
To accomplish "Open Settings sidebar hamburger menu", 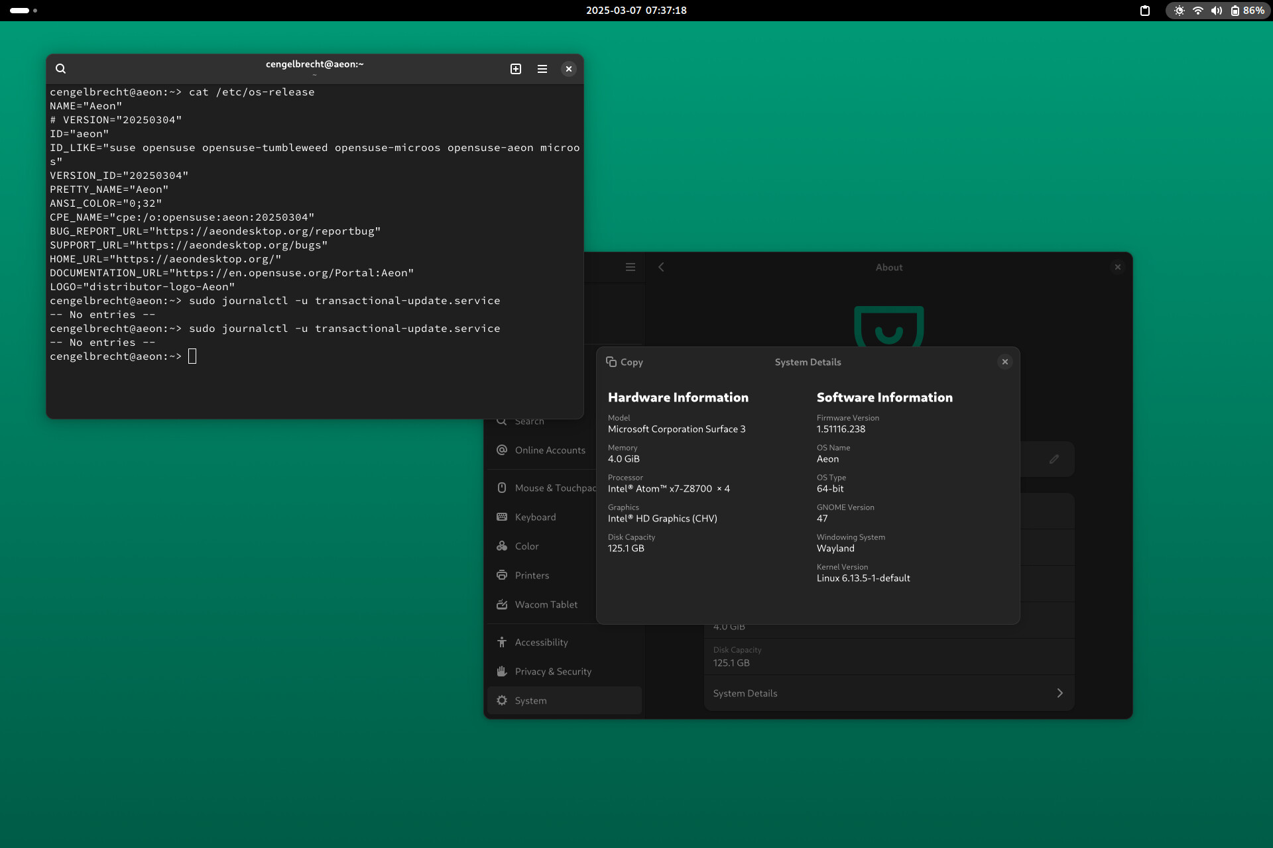I will pos(631,267).
